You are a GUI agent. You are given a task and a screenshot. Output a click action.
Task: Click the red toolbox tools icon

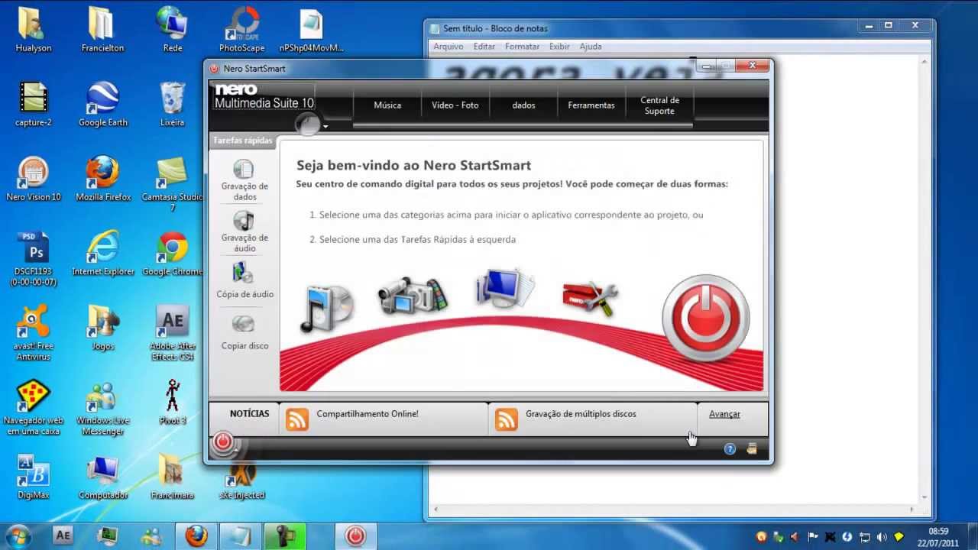click(x=590, y=299)
